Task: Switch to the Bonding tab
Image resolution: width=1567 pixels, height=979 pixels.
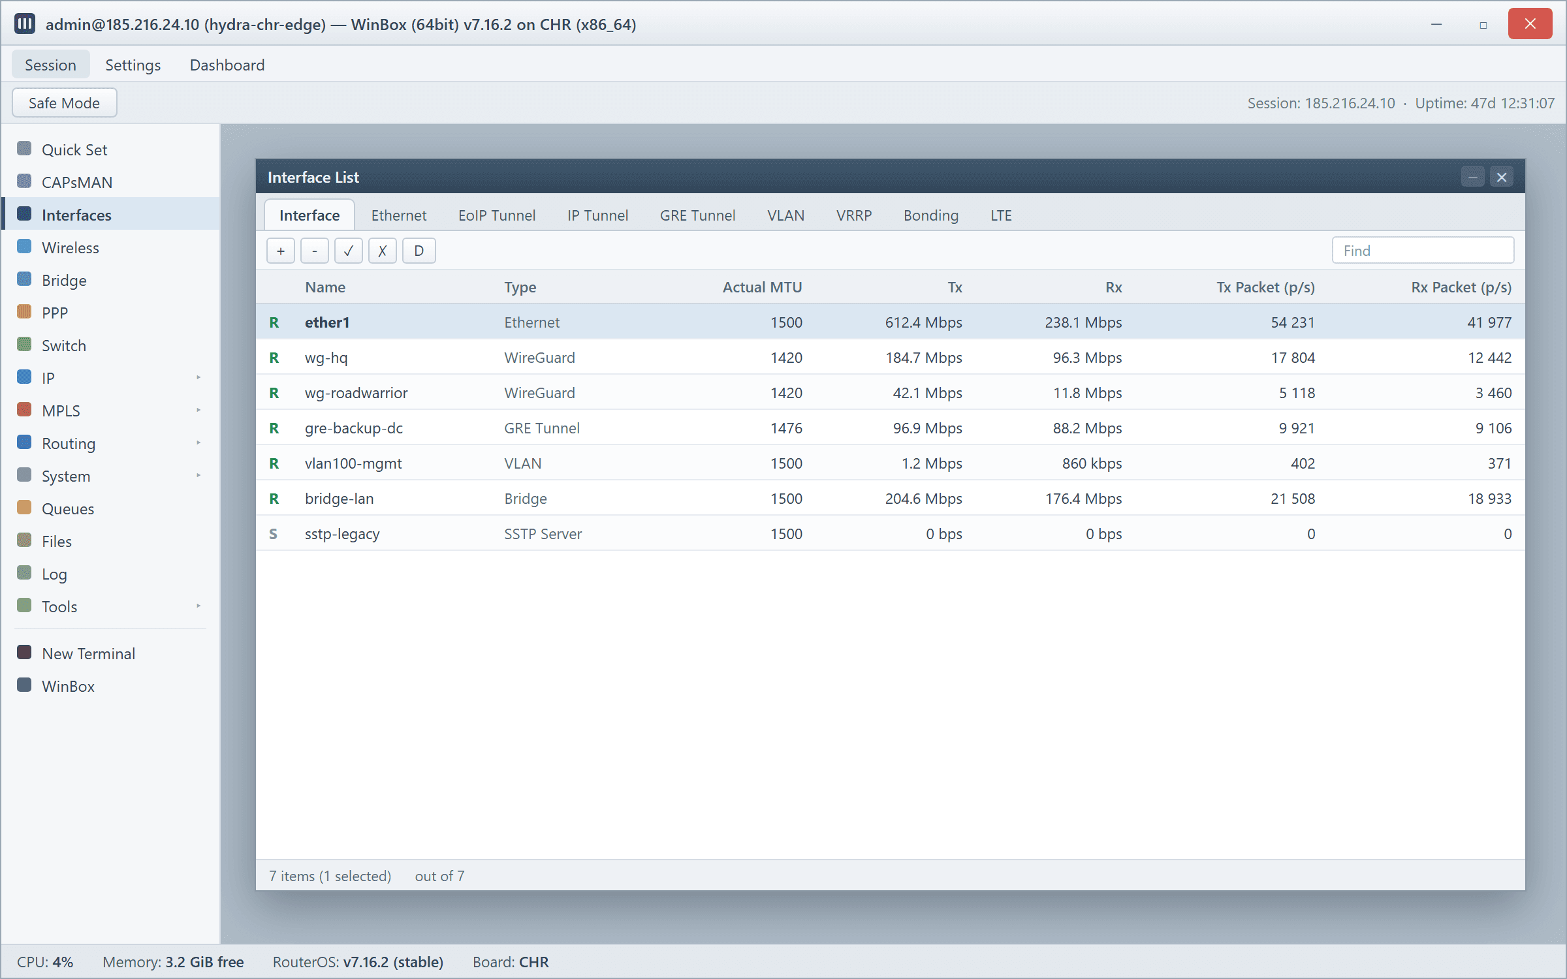Action: coord(931,215)
